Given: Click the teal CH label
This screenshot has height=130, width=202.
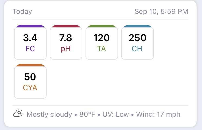Looking at the screenshot, I should (137, 48).
